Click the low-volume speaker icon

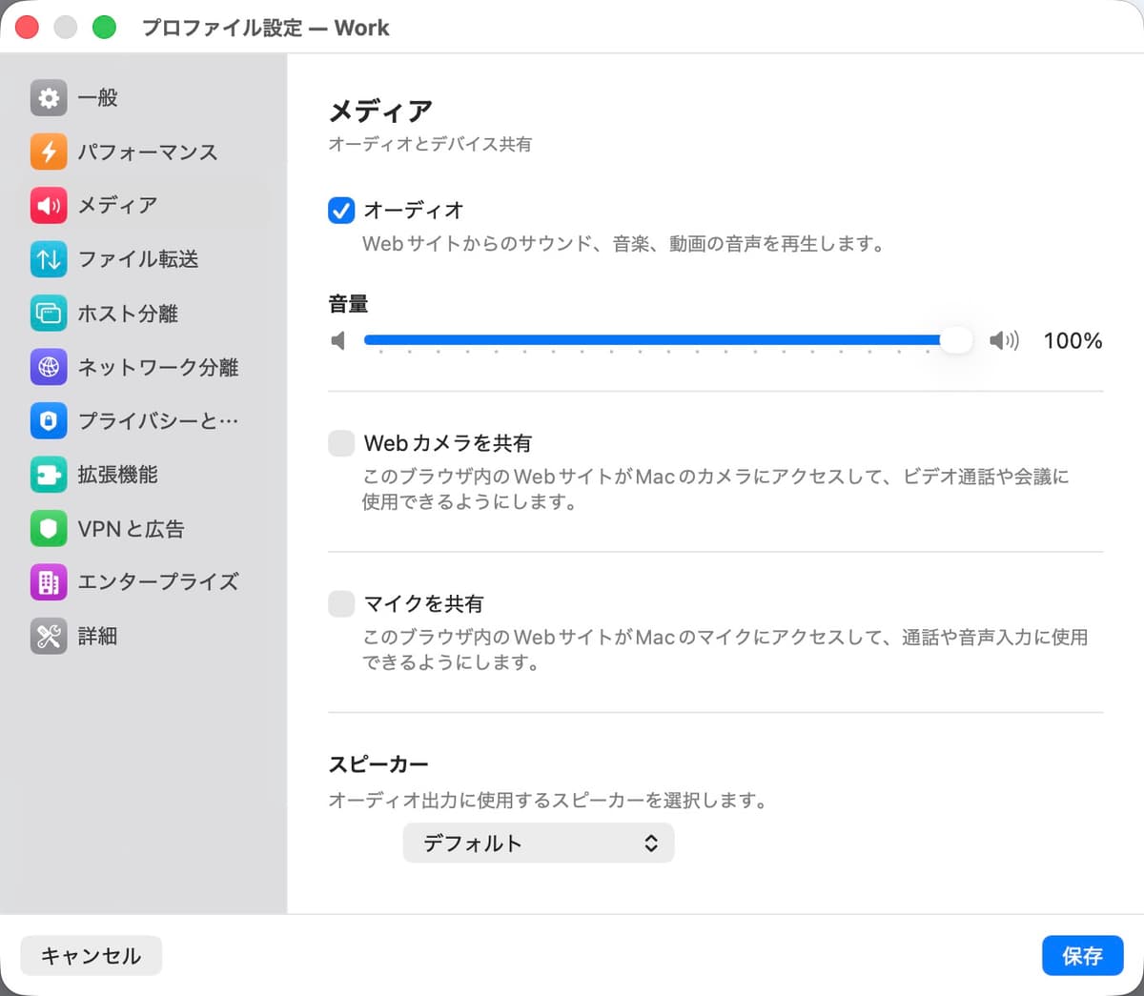coord(337,340)
